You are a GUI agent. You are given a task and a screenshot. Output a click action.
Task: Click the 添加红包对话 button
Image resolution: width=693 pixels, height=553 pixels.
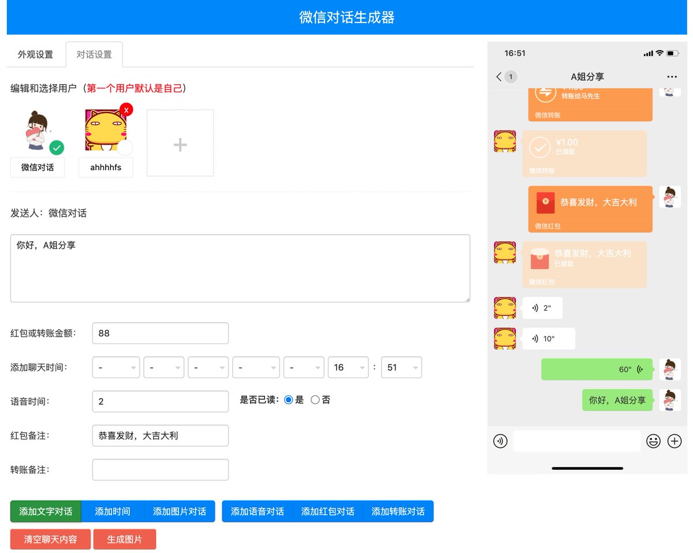click(x=328, y=511)
